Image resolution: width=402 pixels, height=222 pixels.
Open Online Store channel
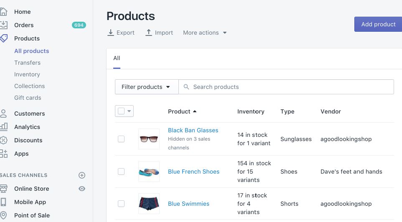[31, 189]
